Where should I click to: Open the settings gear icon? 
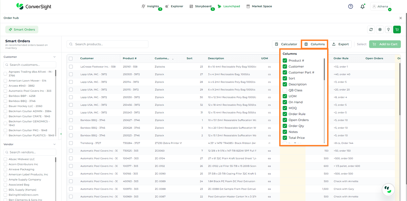pyautogui.click(x=380, y=29)
